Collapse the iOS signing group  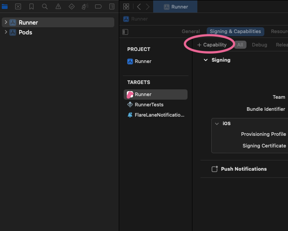click(x=217, y=124)
